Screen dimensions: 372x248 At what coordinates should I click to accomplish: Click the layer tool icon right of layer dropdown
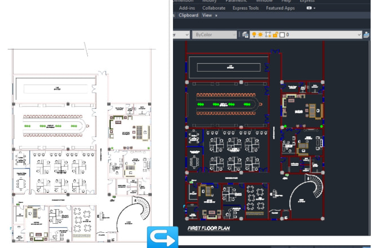[366, 35]
